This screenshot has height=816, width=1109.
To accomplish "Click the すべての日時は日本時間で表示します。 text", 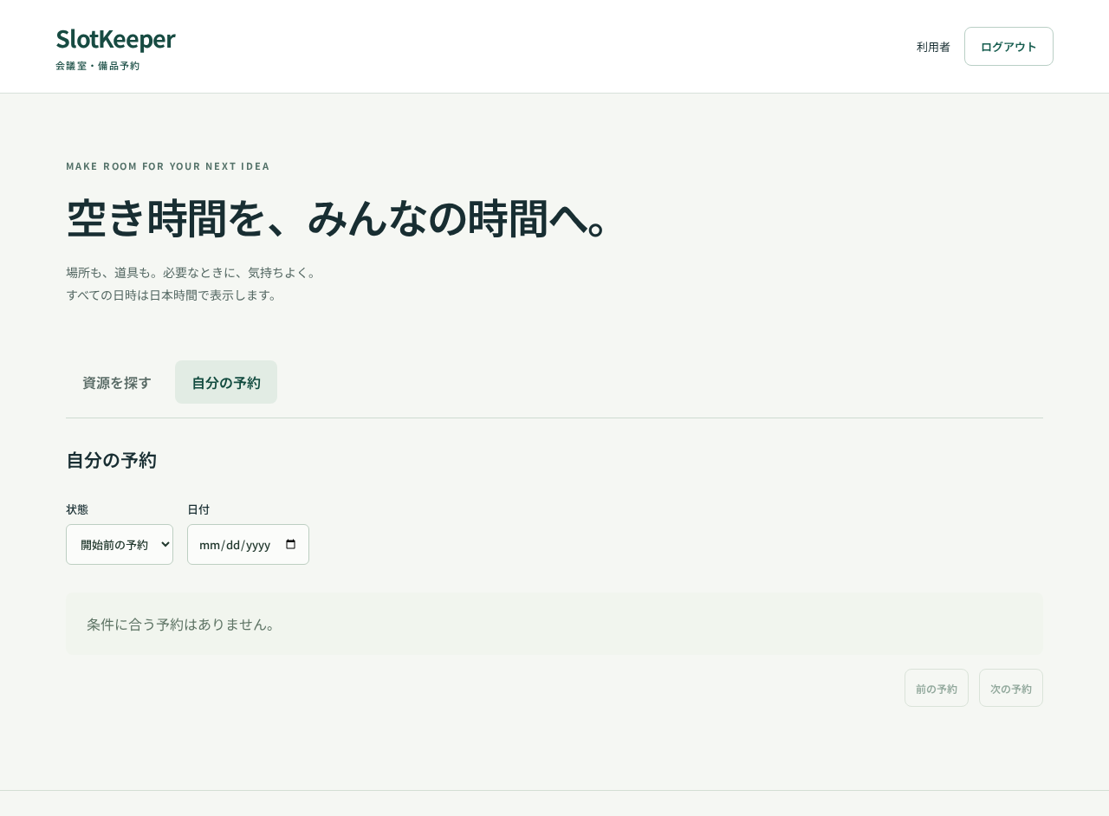I will (x=173, y=295).
